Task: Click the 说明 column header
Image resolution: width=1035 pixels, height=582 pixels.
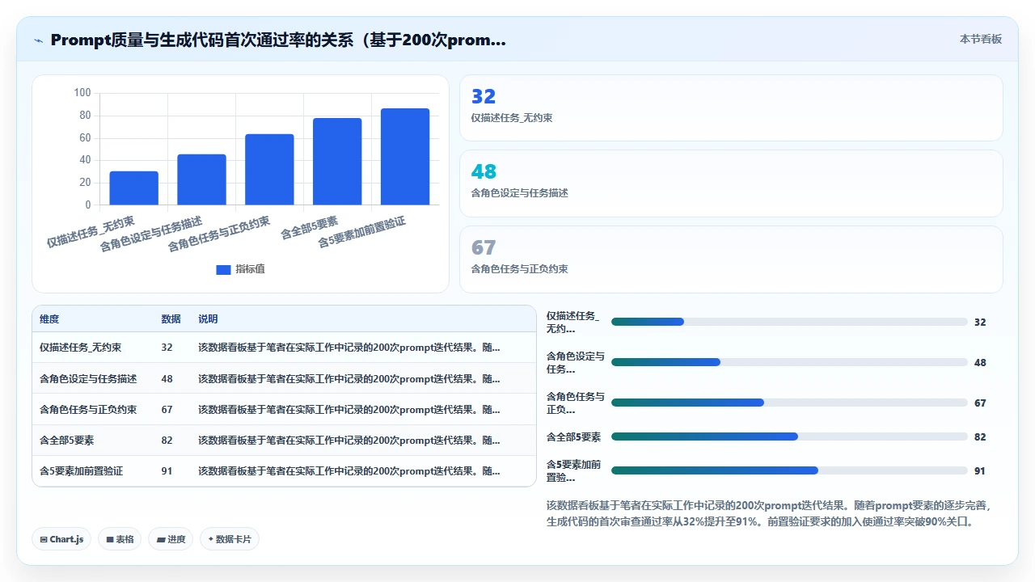Action: 208,319
